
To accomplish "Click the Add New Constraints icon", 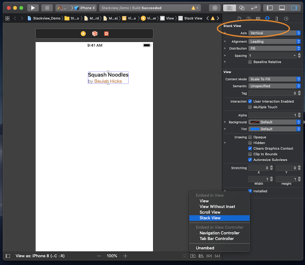I will (209, 256).
